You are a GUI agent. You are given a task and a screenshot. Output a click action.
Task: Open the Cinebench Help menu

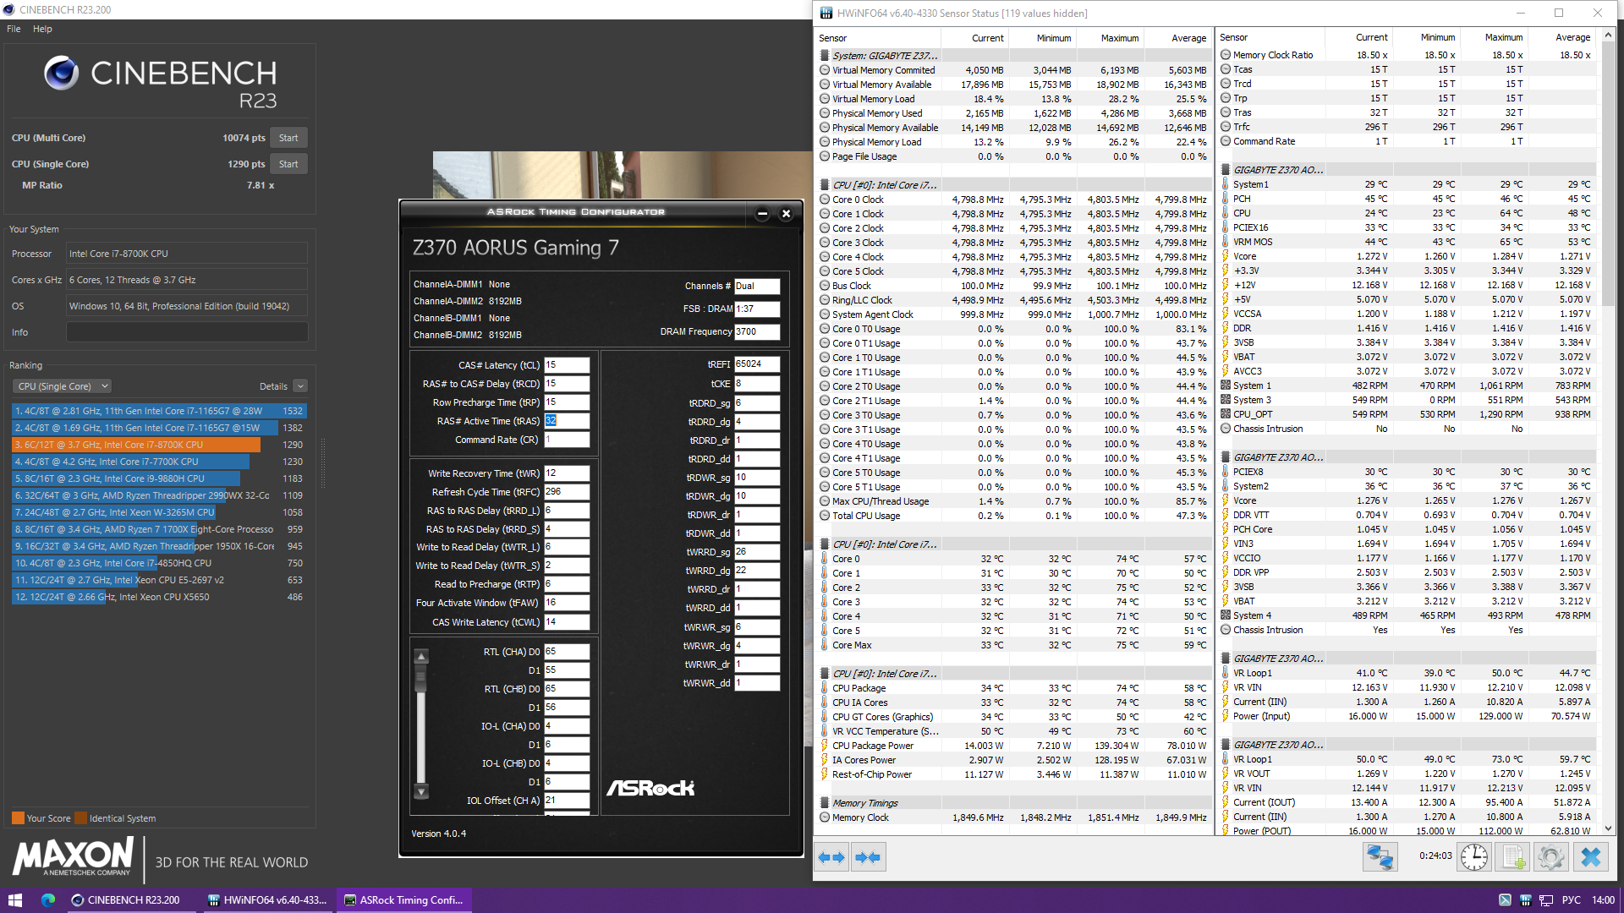click(42, 29)
